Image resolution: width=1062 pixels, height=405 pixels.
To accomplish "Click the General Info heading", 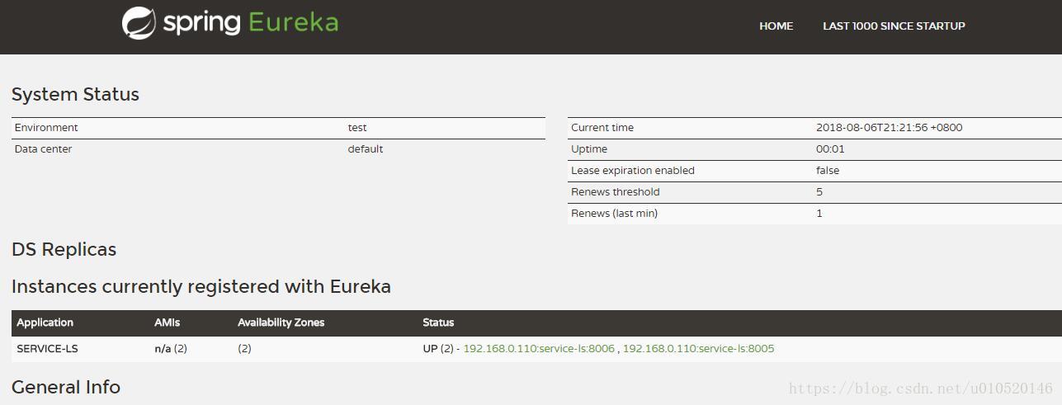I will coord(66,387).
